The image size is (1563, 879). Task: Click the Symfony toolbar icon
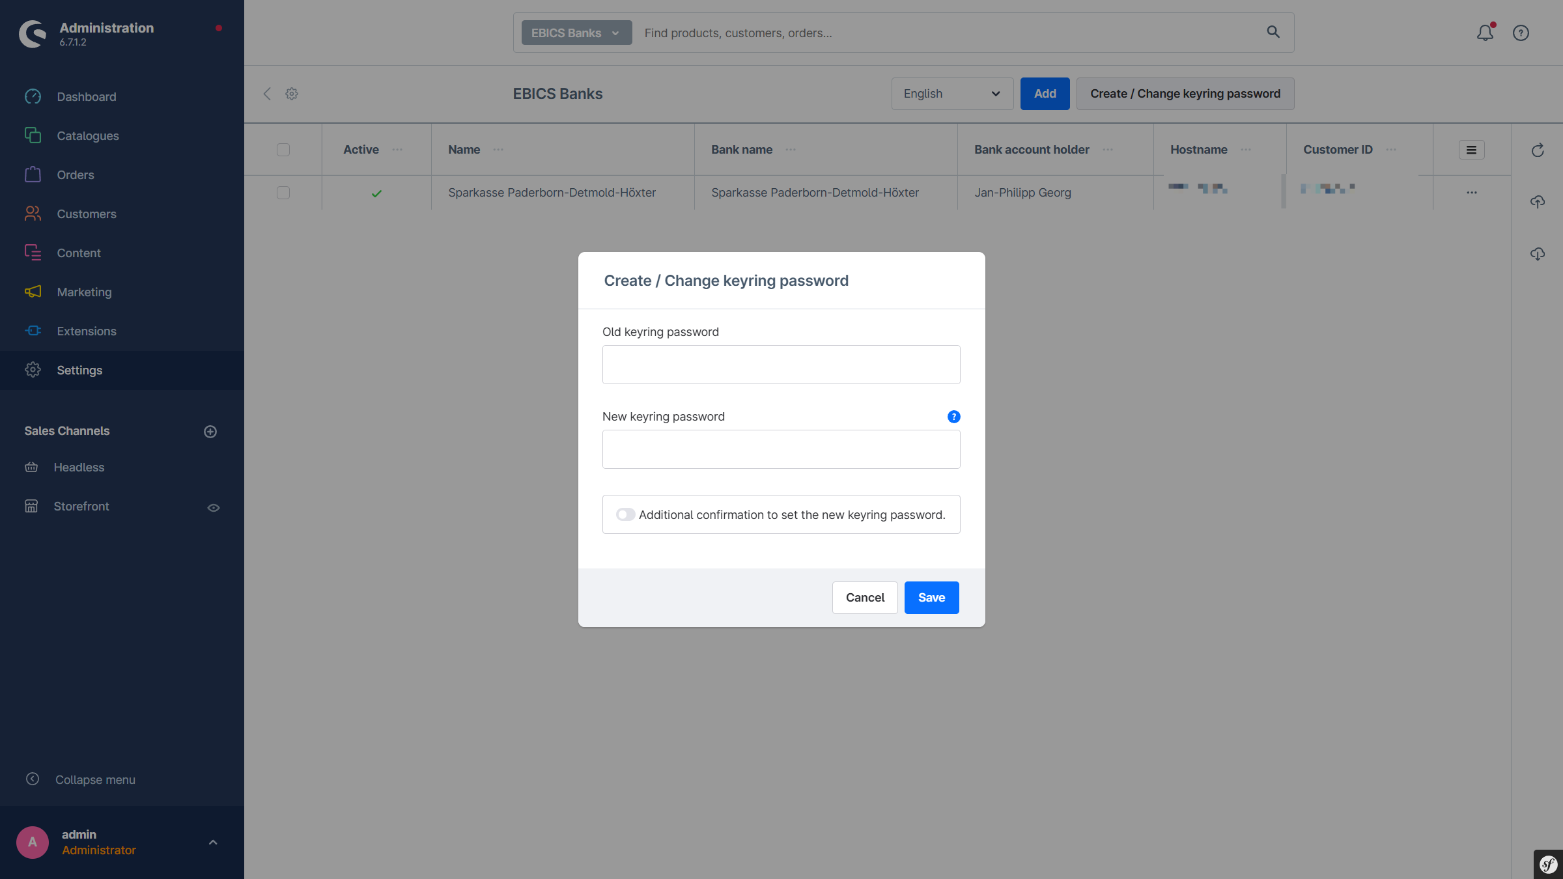[x=1548, y=865]
